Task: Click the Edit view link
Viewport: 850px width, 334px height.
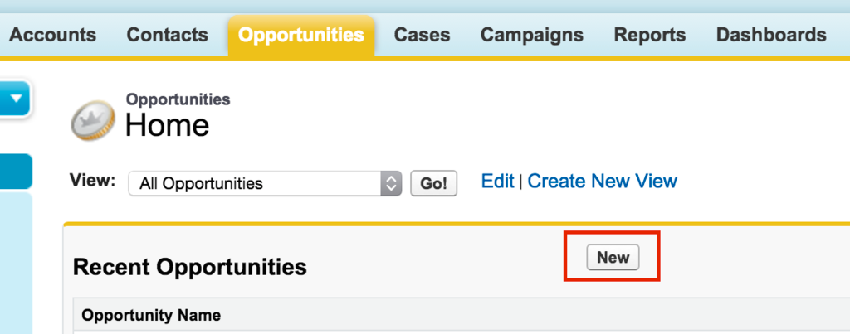Action: coord(497,181)
